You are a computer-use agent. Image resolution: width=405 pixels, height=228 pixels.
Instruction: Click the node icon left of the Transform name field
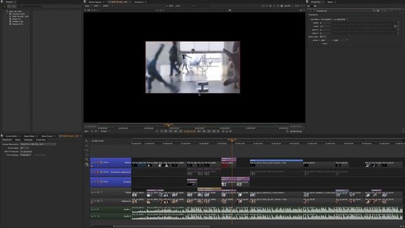click(312, 11)
